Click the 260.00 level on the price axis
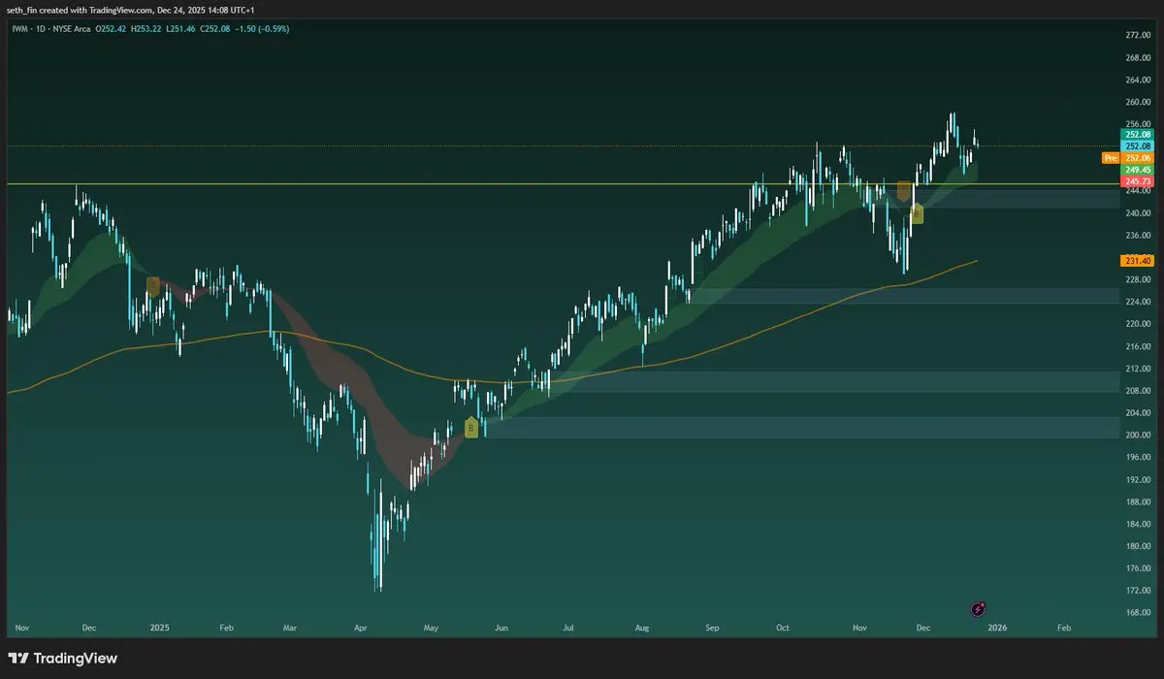Screen dimensions: 1164x679 click(1136, 102)
